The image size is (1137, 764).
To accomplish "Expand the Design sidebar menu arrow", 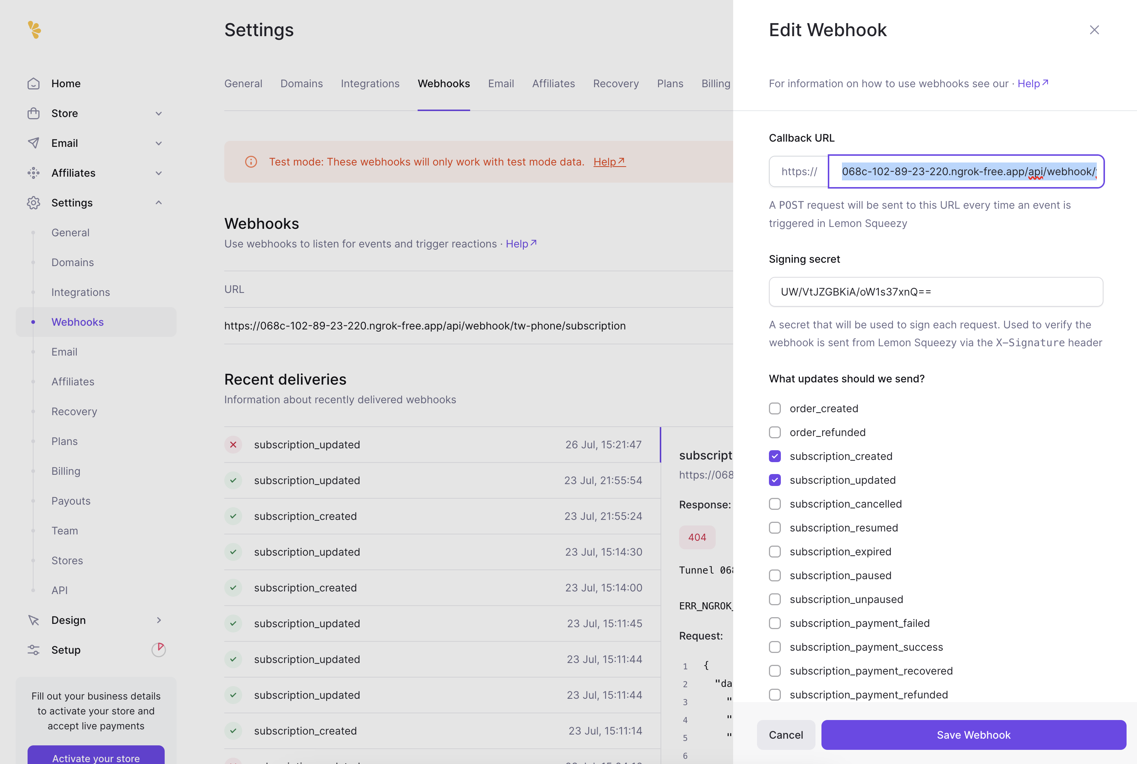I will [x=159, y=620].
